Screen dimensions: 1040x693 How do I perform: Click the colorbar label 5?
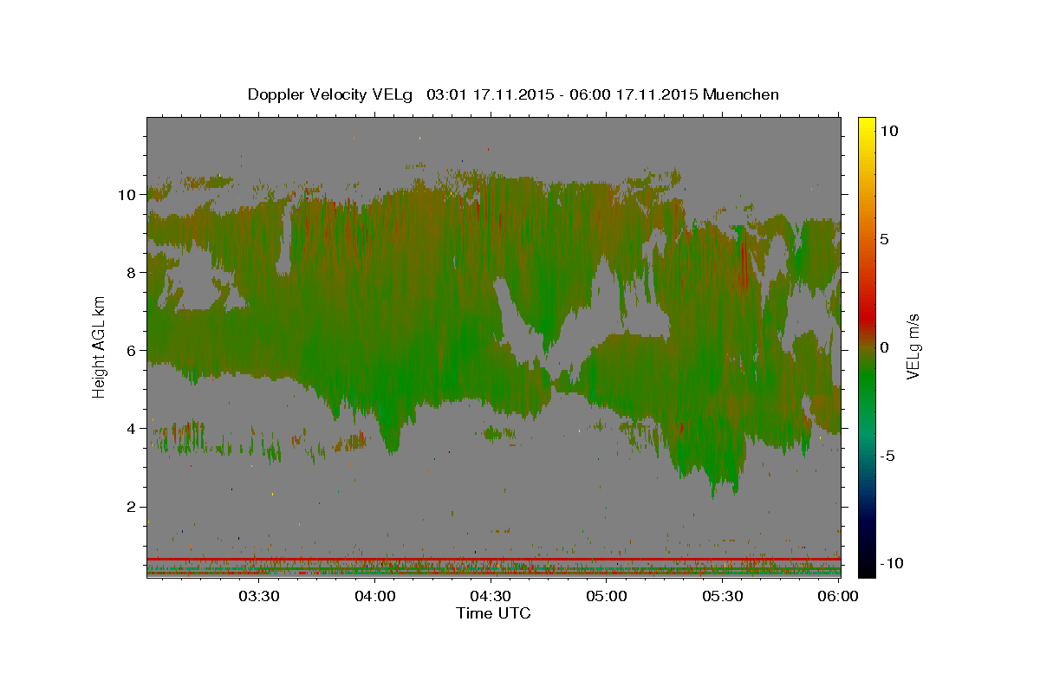[x=885, y=239]
